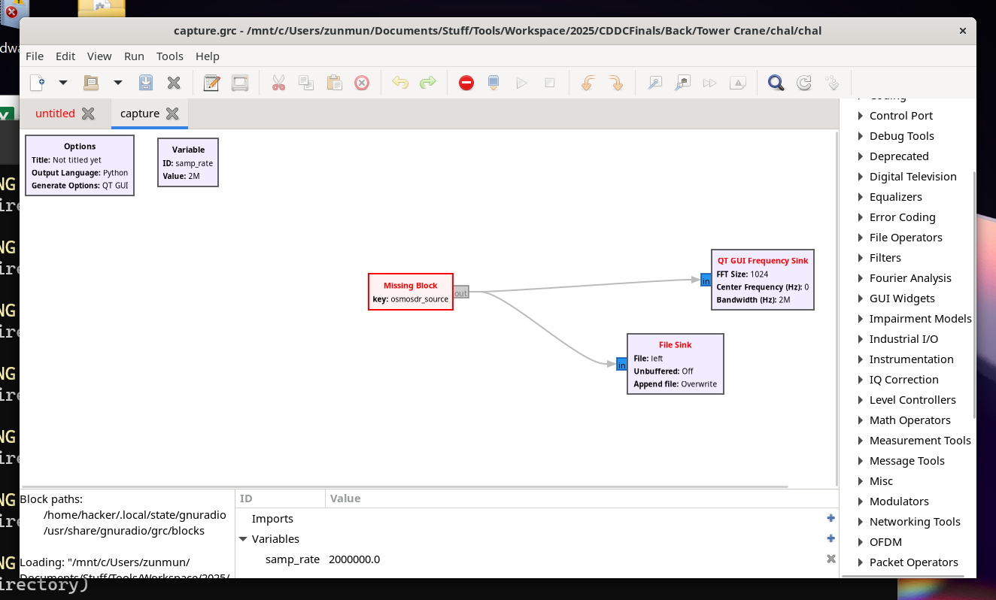Click the new flowgraph icon

tap(37, 83)
